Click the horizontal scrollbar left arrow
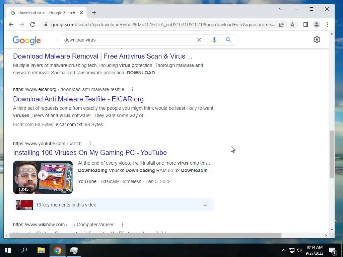The height and width of the screenshot is (257, 343). click(7, 235)
